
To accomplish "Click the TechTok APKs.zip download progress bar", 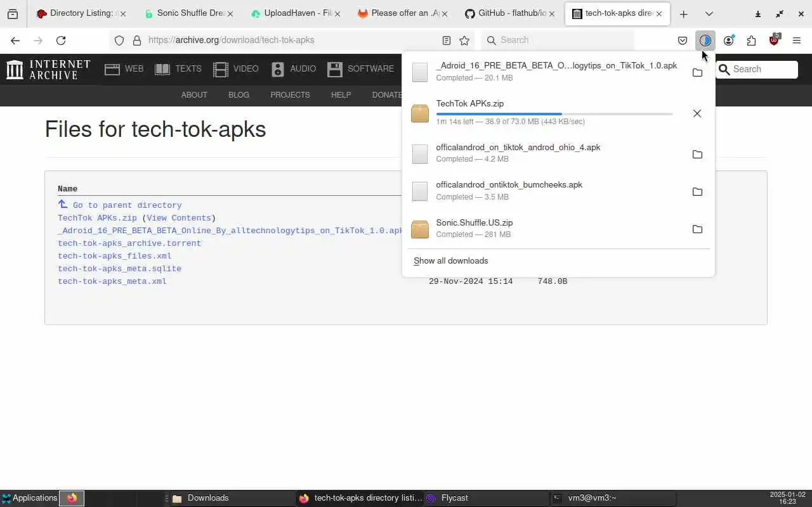I will coord(554,113).
